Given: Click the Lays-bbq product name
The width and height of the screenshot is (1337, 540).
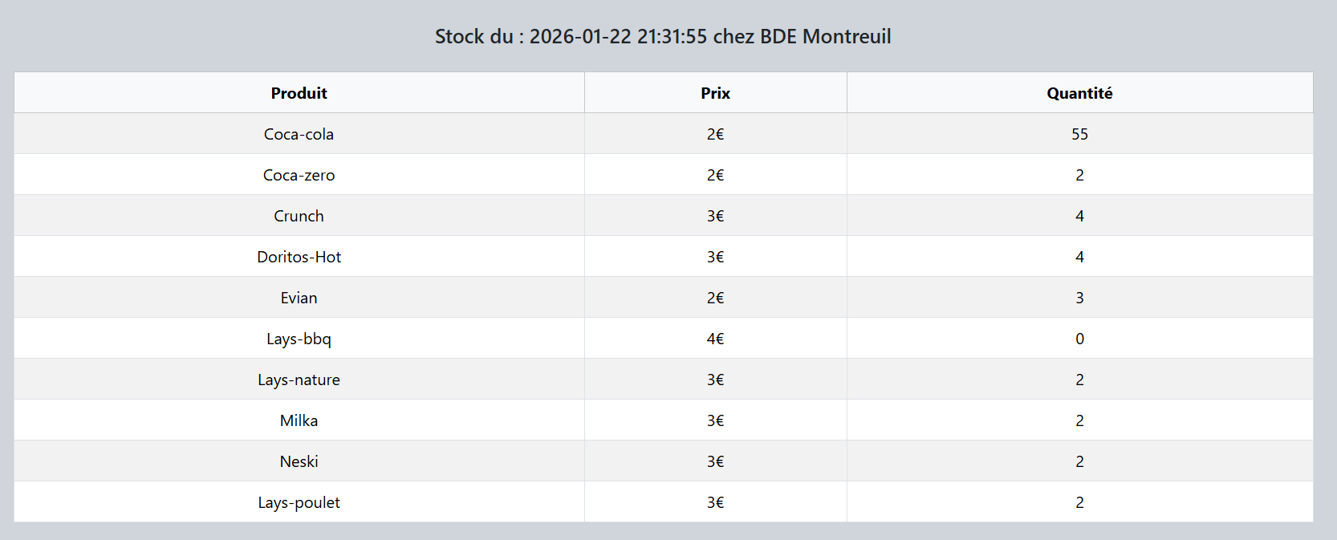Looking at the screenshot, I should tap(299, 339).
